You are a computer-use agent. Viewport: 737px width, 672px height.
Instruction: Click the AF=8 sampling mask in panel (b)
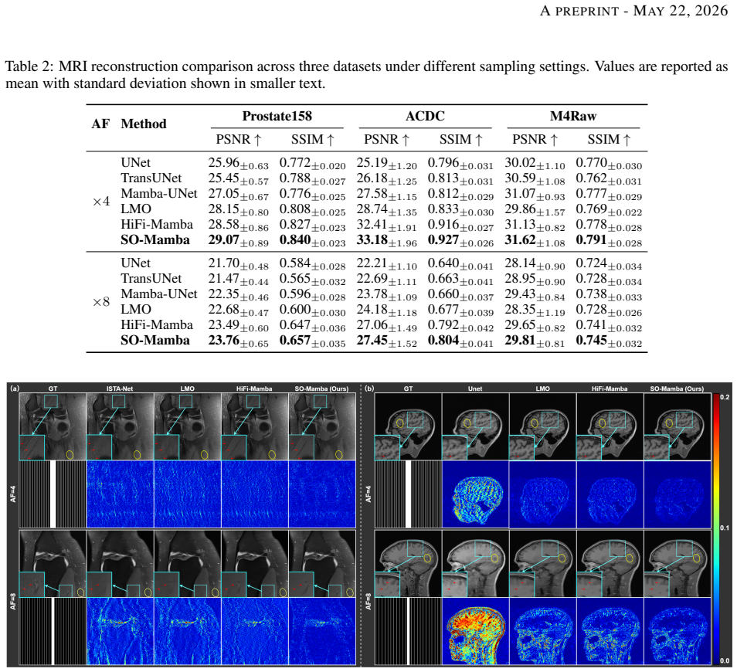408,630
